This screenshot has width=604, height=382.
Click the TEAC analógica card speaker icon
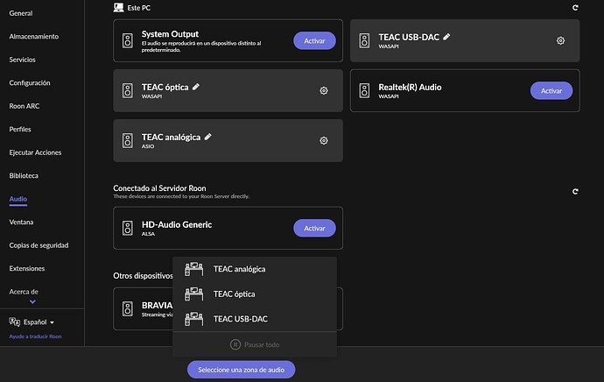coord(128,141)
